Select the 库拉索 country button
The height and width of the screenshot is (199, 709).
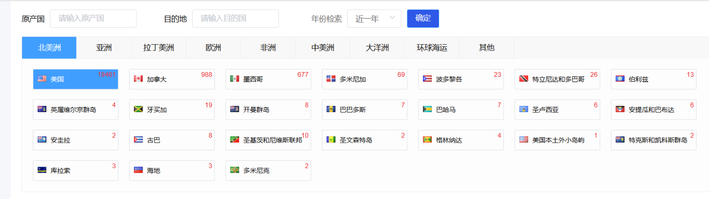75,170
